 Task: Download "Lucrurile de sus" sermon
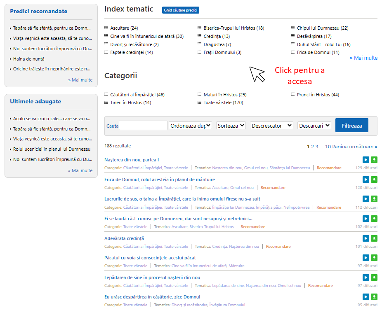click(x=374, y=199)
